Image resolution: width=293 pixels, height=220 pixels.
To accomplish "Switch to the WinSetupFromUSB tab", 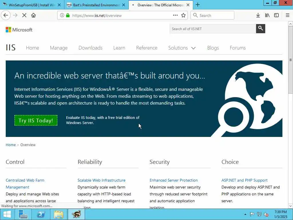I will coord(32,5).
